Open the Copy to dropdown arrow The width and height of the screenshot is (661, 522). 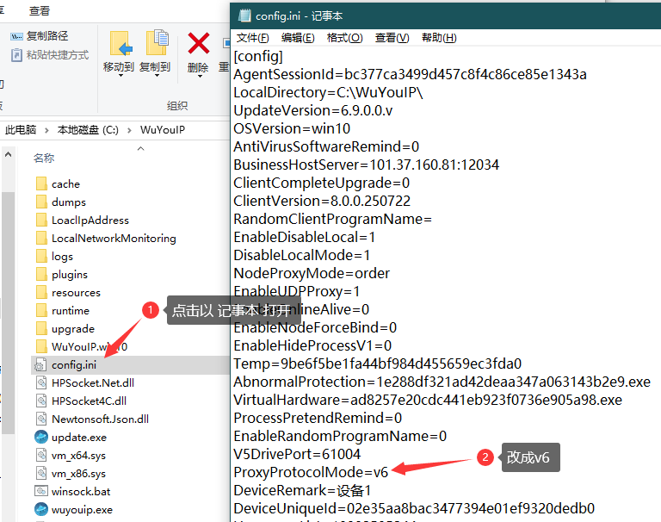pos(157,76)
